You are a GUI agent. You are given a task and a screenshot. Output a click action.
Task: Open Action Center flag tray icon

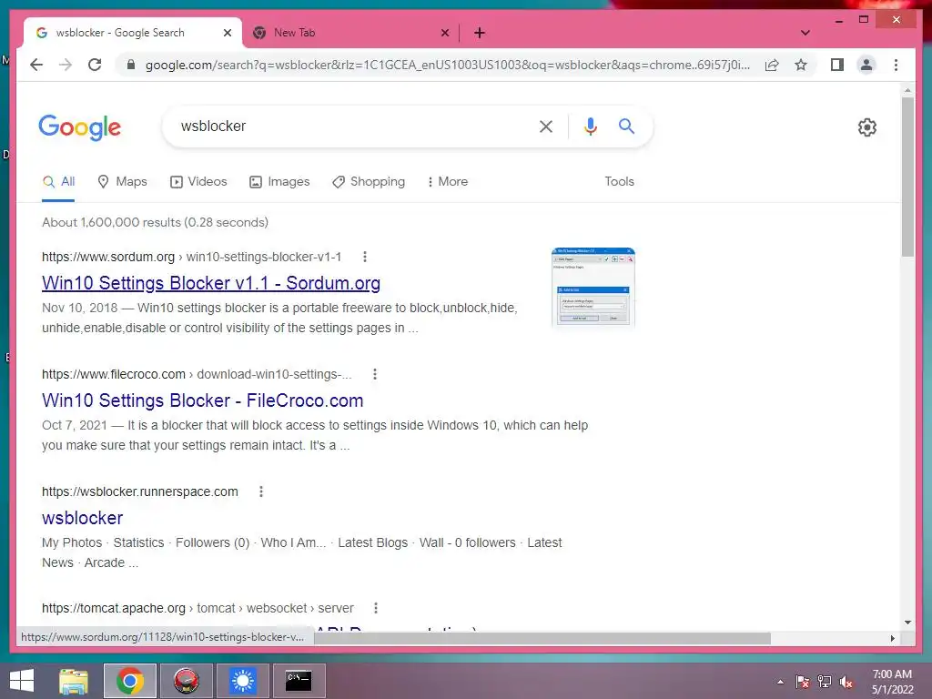tap(802, 682)
